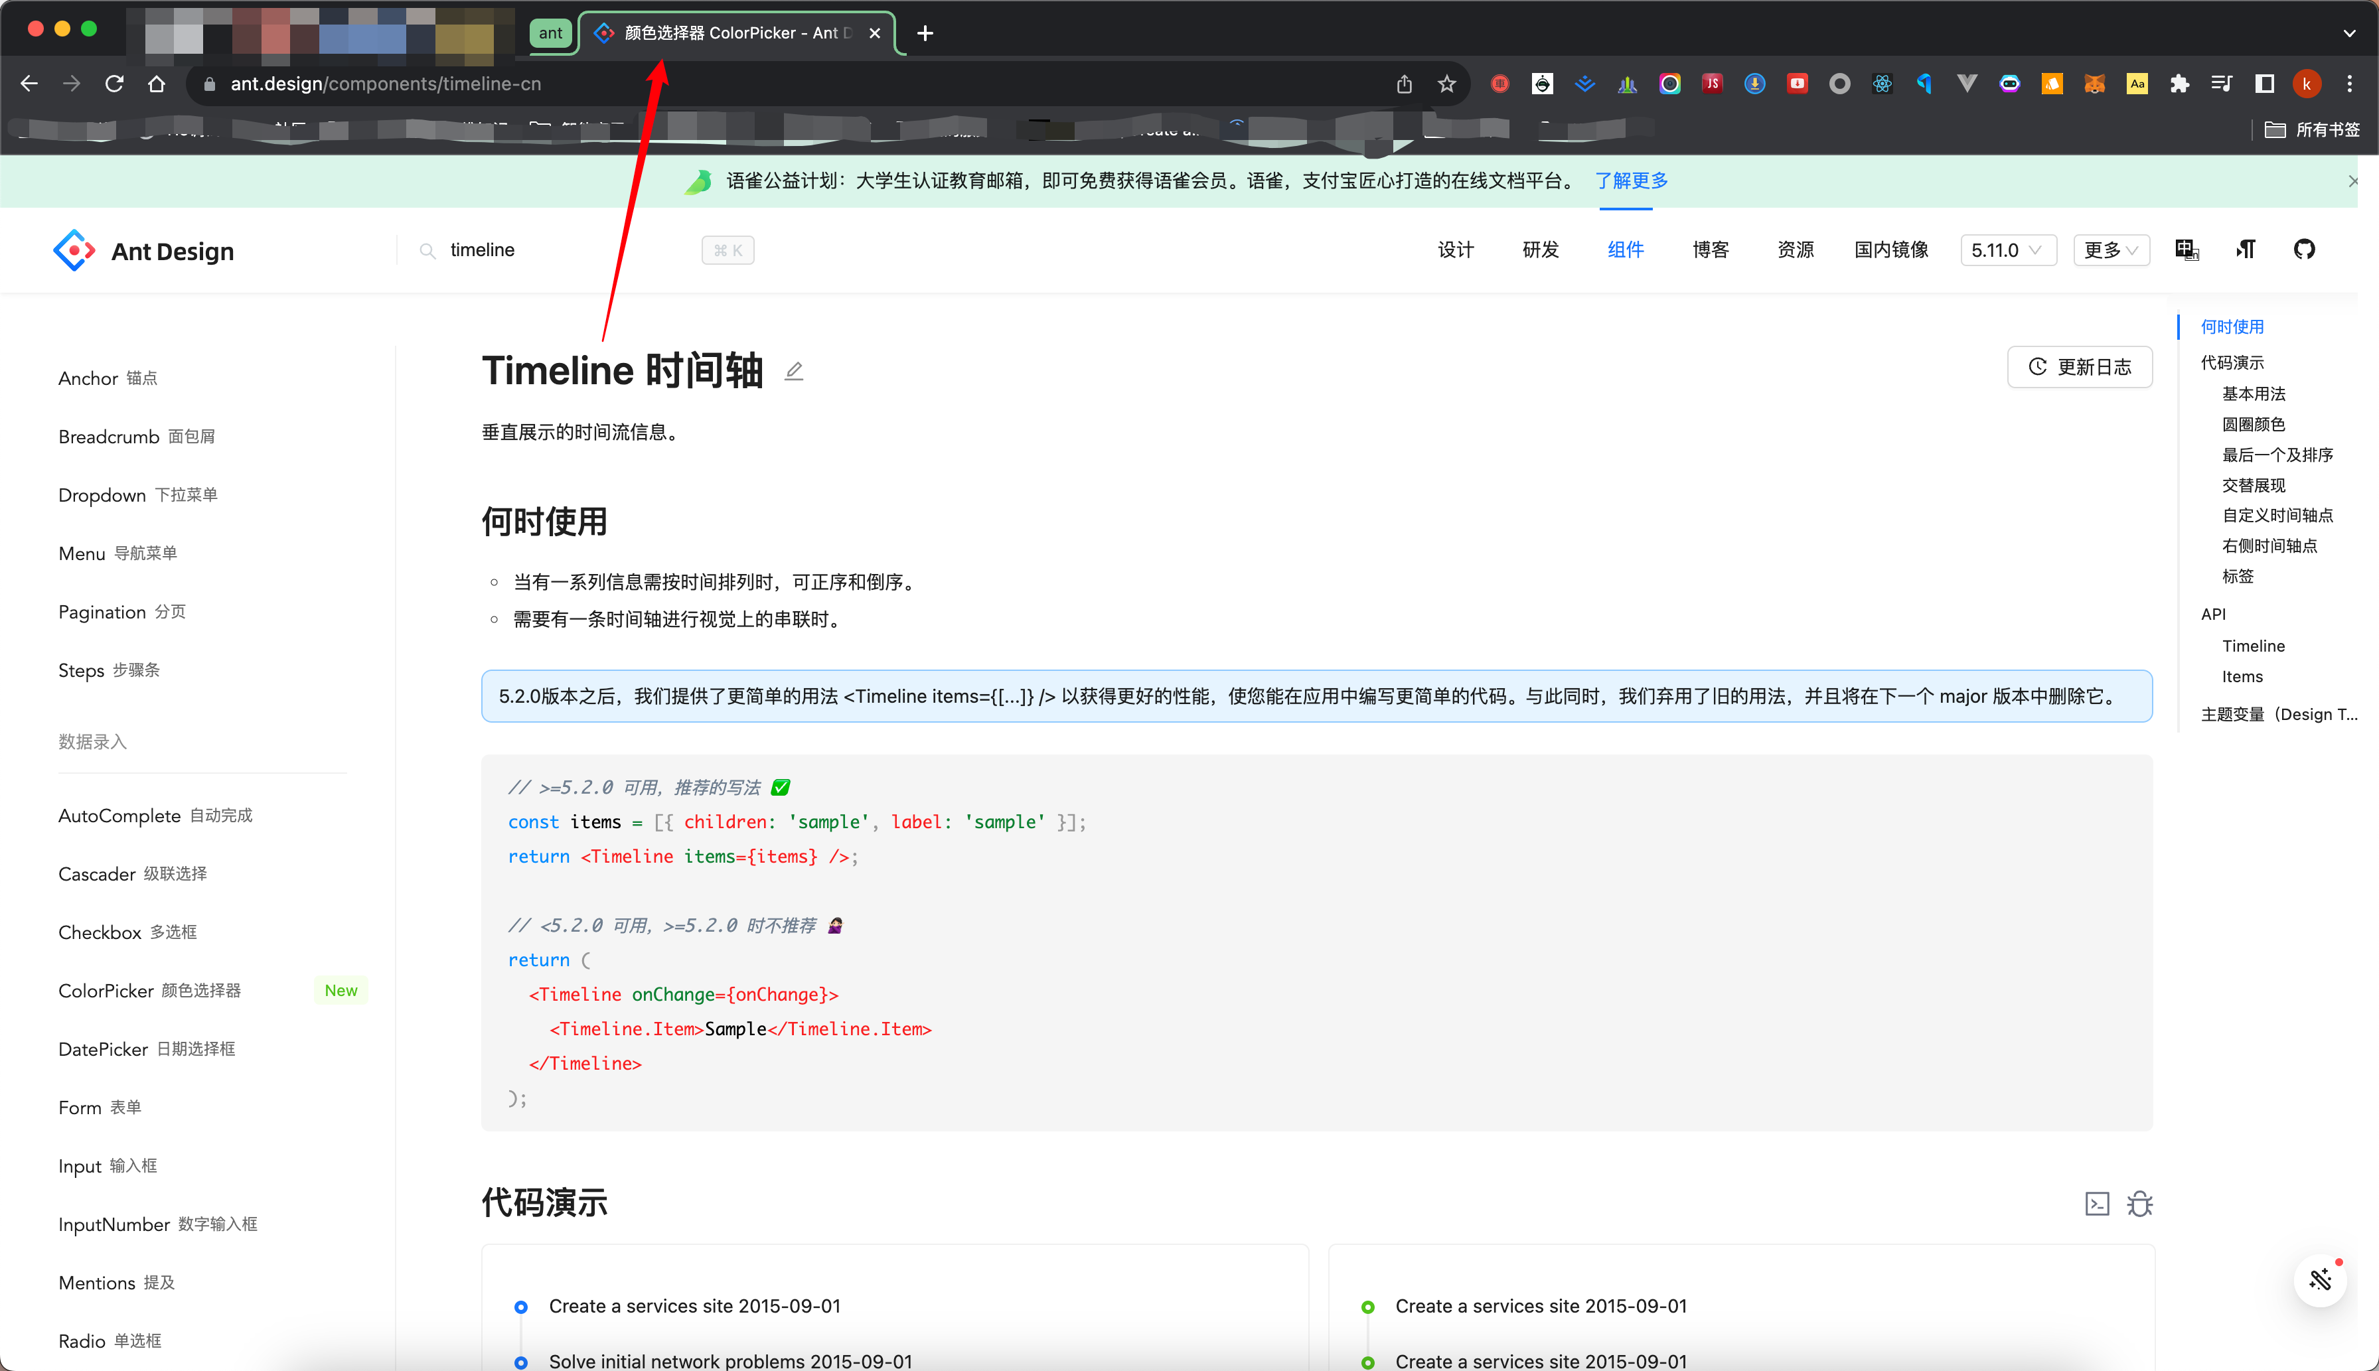Expand the 更多 navigation dropdown
This screenshot has height=1371, width=2379.
(x=2110, y=250)
